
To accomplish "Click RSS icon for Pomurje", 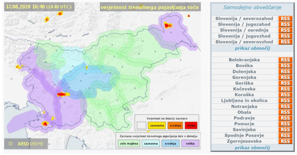I will [x=285, y=124].
